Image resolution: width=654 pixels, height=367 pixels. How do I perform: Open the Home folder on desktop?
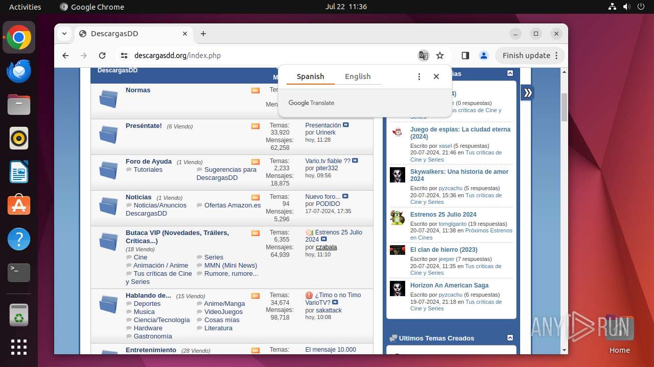(619, 334)
